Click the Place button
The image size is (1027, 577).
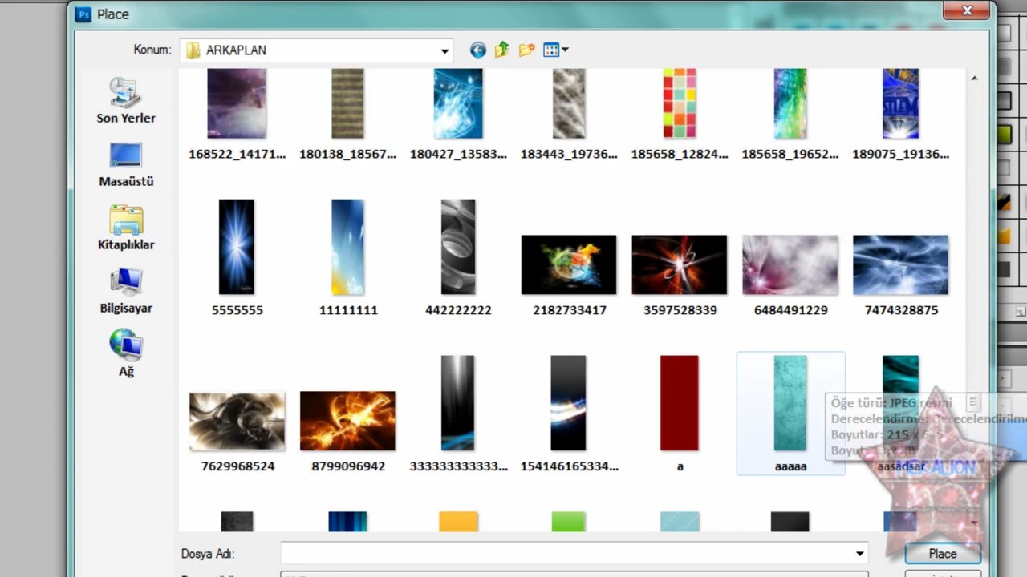[x=943, y=553]
